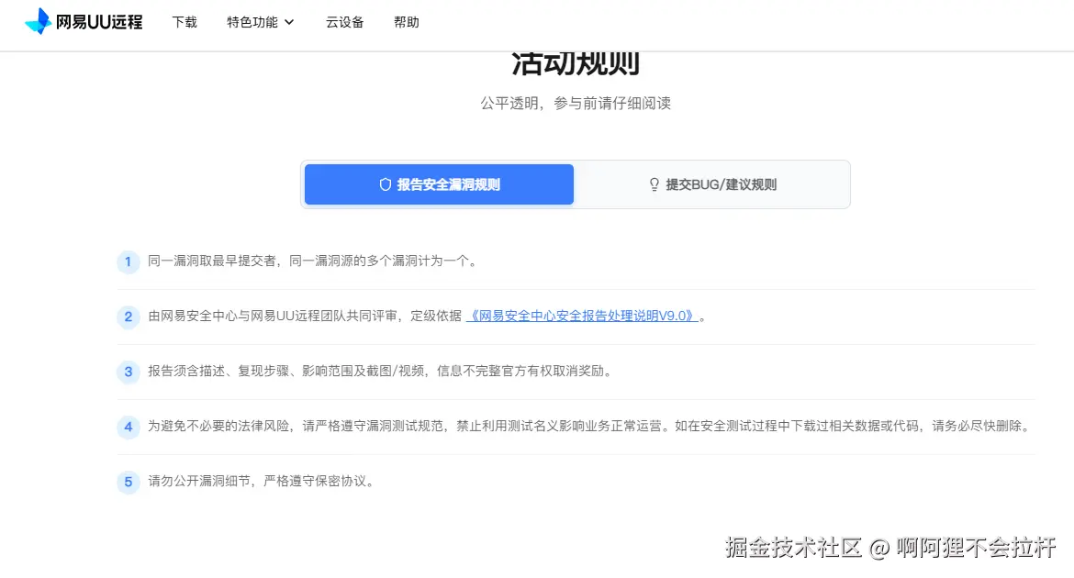Open the 下载 menu item

coord(185,23)
